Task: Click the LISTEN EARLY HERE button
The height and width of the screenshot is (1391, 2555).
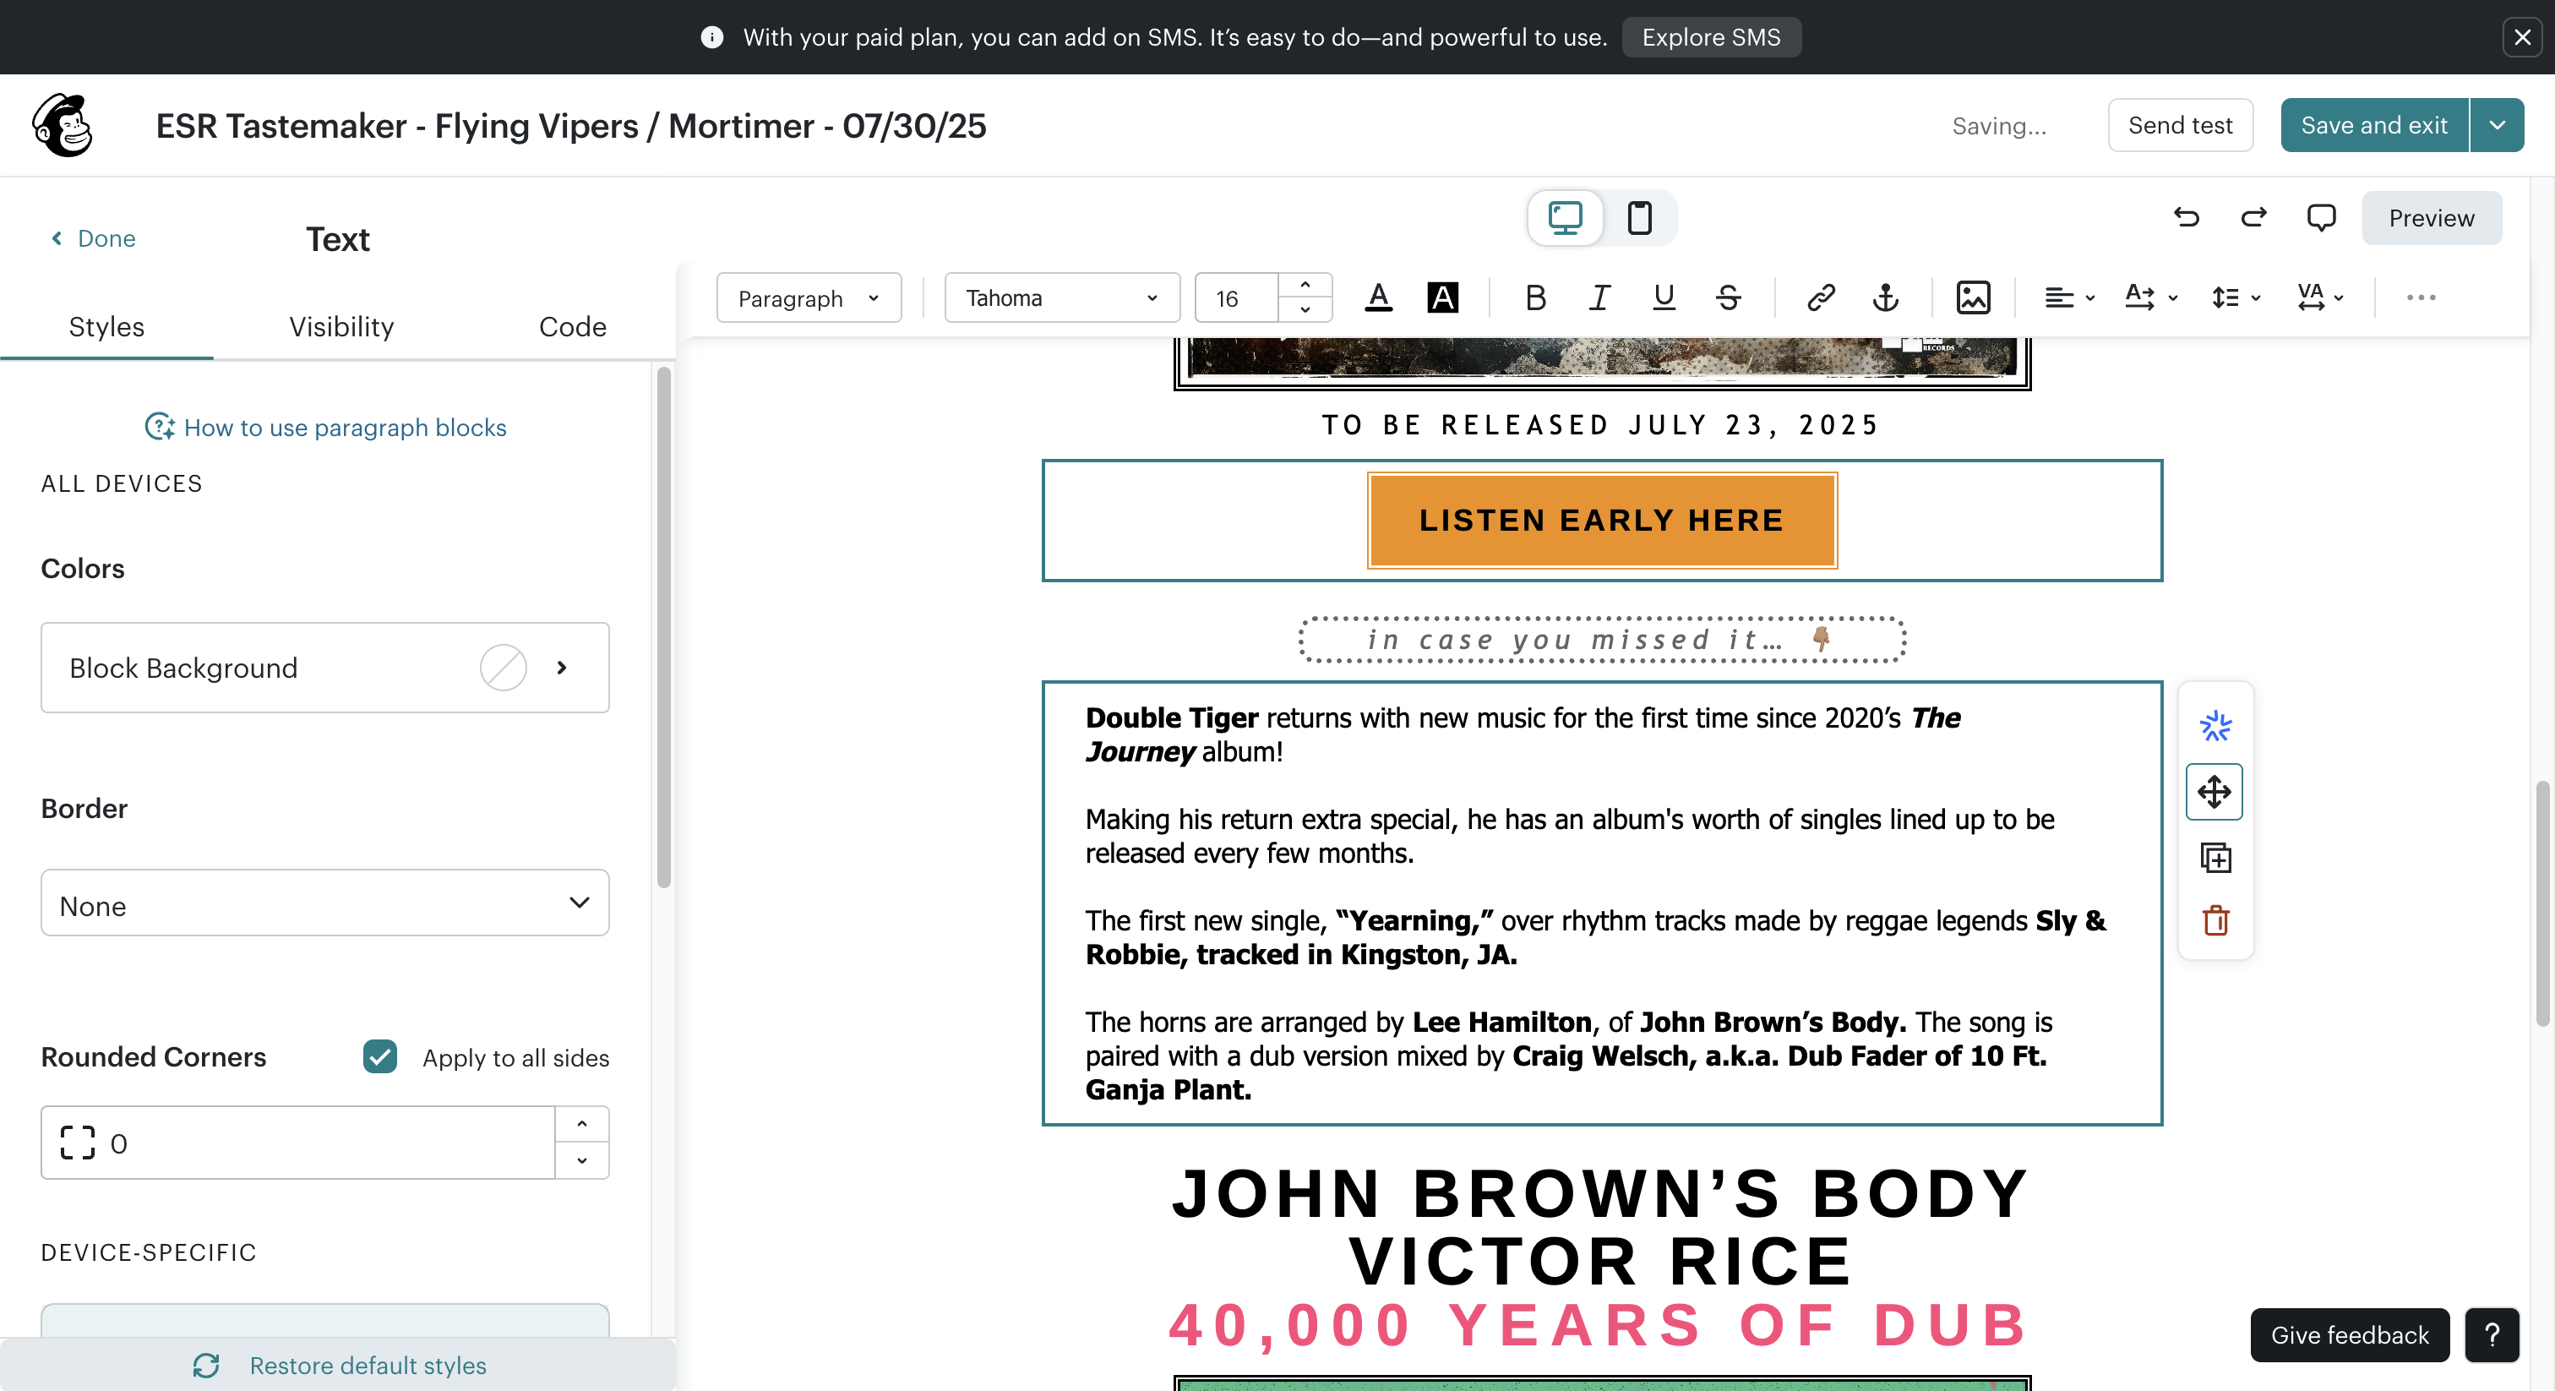Action: 1602,520
